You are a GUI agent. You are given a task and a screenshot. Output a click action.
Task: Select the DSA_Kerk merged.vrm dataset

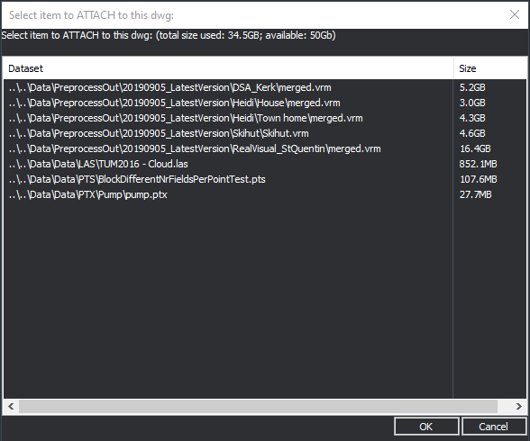pyautogui.click(x=170, y=87)
